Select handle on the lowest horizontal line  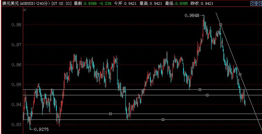163,119
